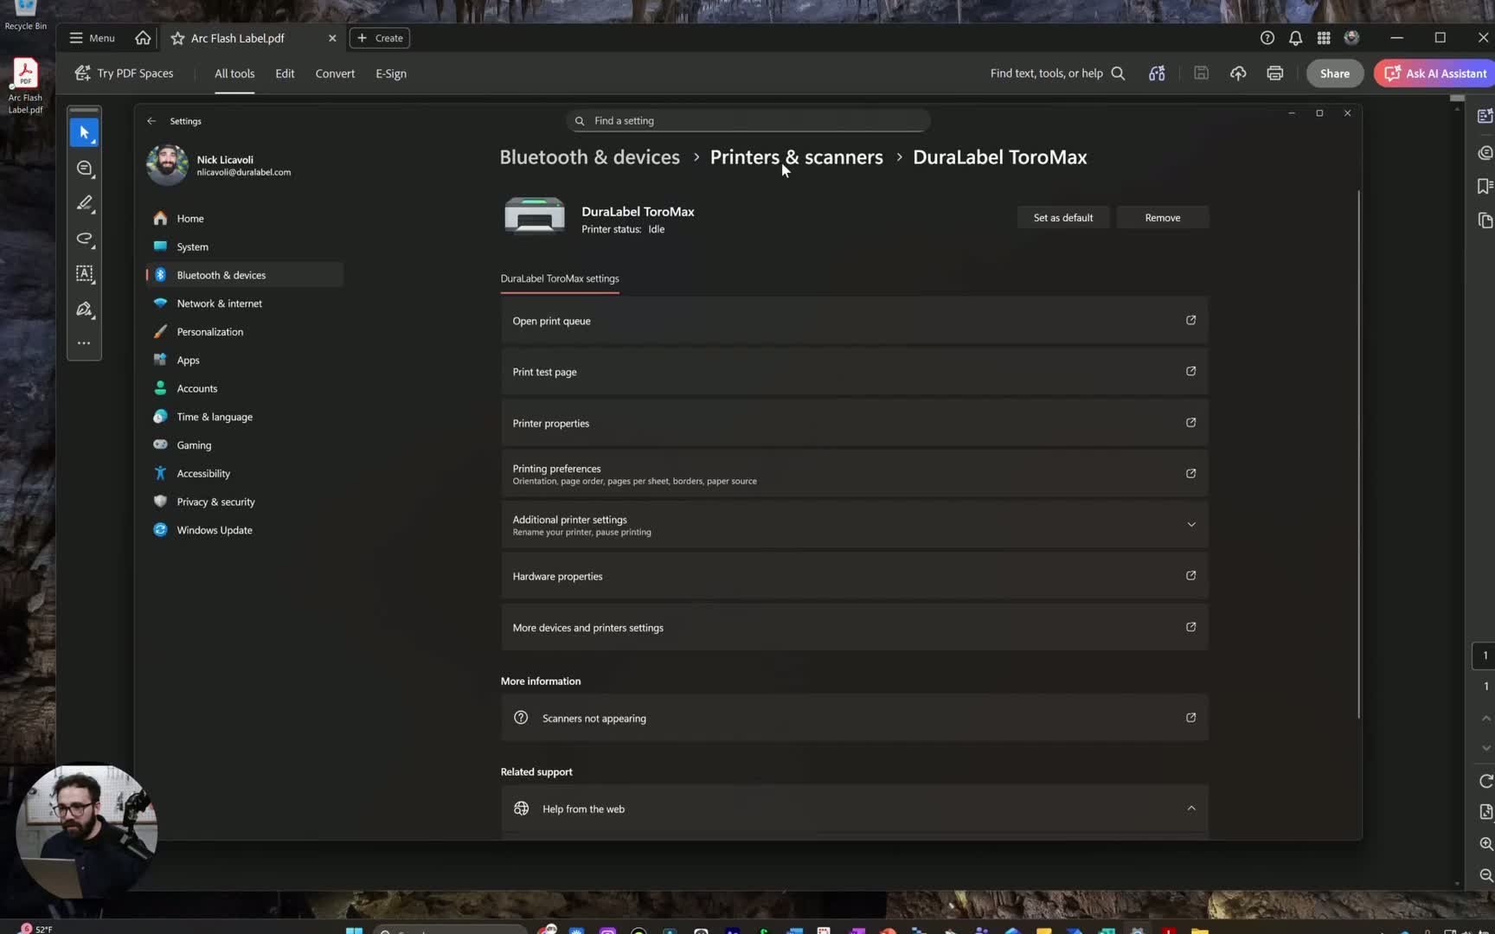Viewport: 1495px width, 934px height.
Task: Open Hardware properties
Action: (x=854, y=576)
